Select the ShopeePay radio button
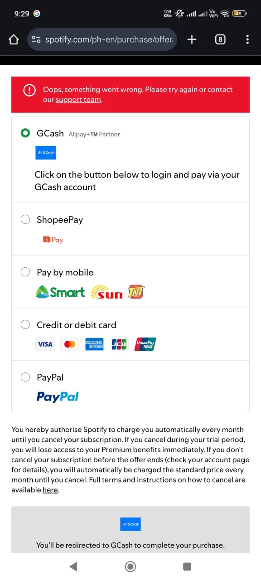The width and height of the screenshot is (261, 580). pos(25,219)
